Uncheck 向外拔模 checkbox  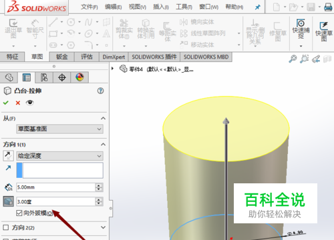point(19,213)
